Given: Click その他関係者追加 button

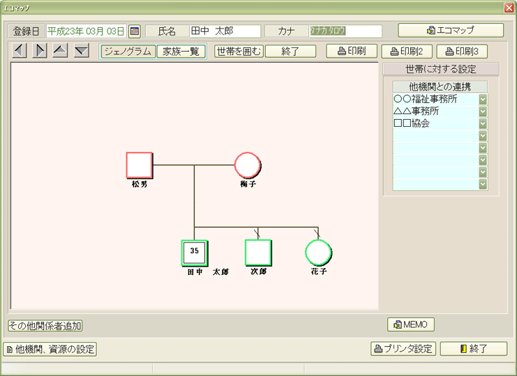Looking at the screenshot, I should pyautogui.click(x=45, y=326).
